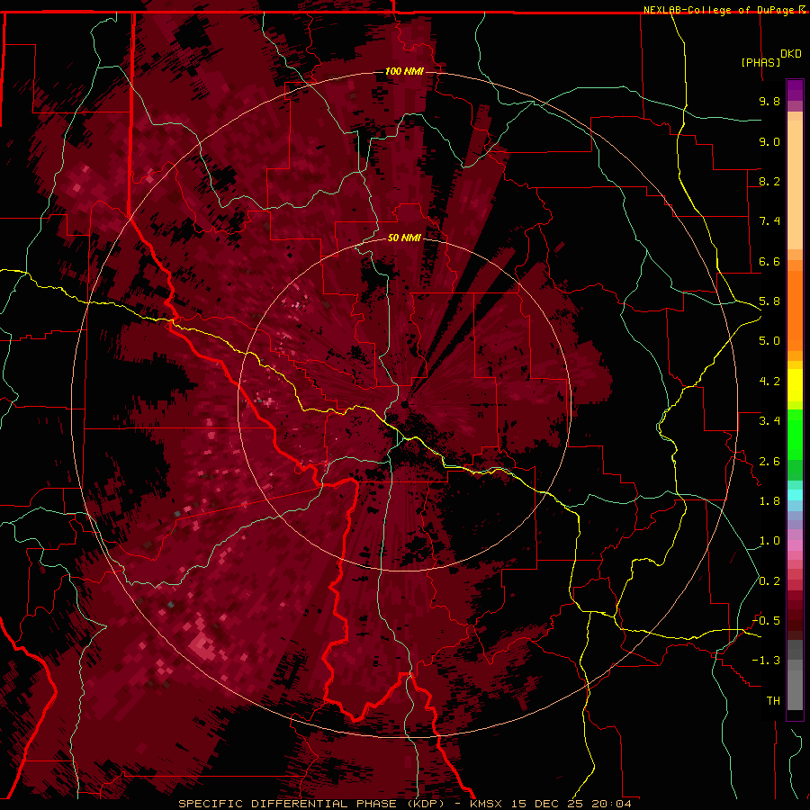This screenshot has width=810, height=810.
Task: Click the 7.4 value on color scale
Action: click(x=769, y=221)
